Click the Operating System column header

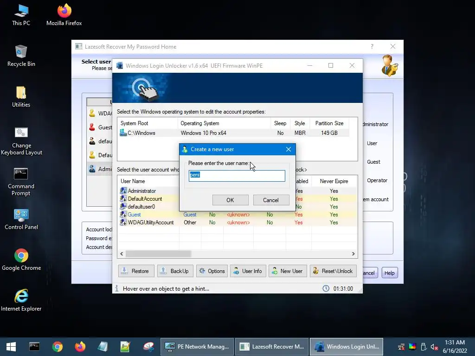pos(224,123)
